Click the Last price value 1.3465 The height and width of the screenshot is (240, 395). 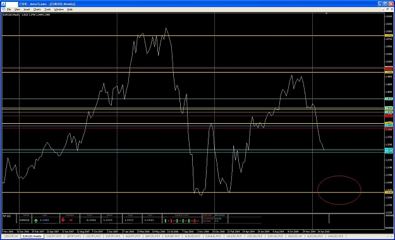pos(44,220)
